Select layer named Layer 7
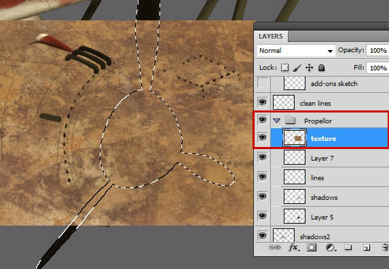The image size is (389, 269). tap(322, 158)
